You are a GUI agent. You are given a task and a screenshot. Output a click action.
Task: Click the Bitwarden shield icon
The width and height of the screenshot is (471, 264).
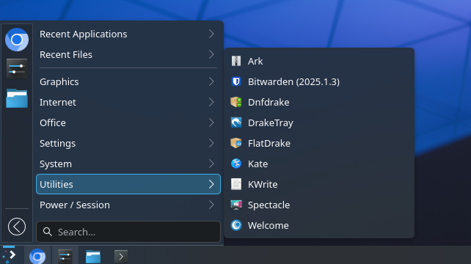pos(236,81)
